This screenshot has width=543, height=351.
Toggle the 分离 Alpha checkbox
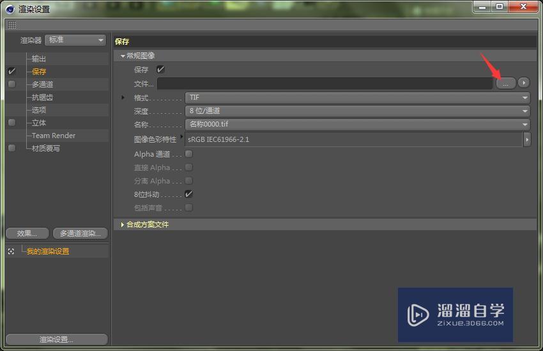click(x=188, y=180)
